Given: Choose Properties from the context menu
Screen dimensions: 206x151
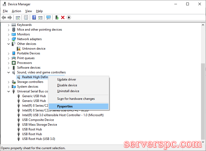Looking at the screenshot, I should (x=65, y=106).
